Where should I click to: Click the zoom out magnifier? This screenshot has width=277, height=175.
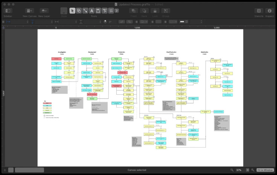coord(232,170)
